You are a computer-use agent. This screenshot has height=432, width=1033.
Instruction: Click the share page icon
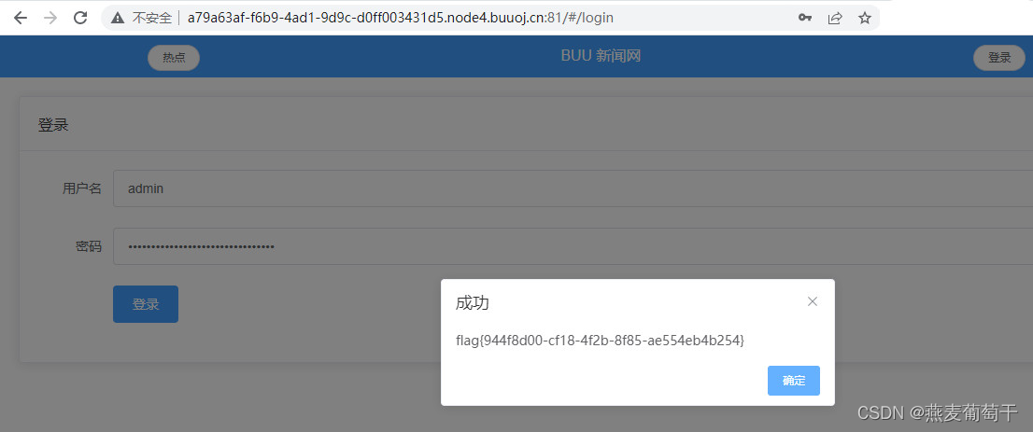click(835, 18)
